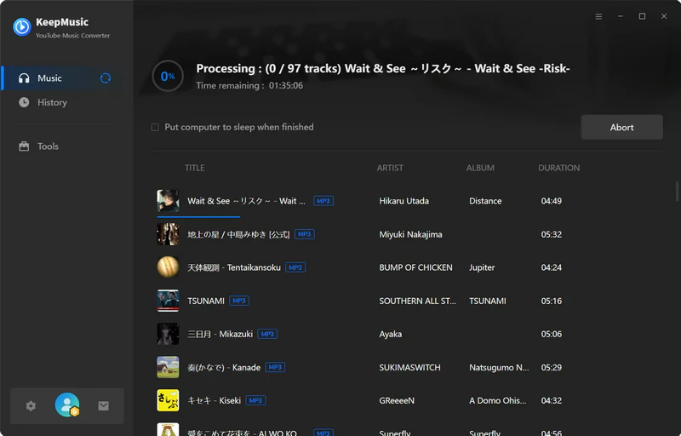The width and height of the screenshot is (681, 436).
Task: Open the Music section in sidebar
Action: 49,78
